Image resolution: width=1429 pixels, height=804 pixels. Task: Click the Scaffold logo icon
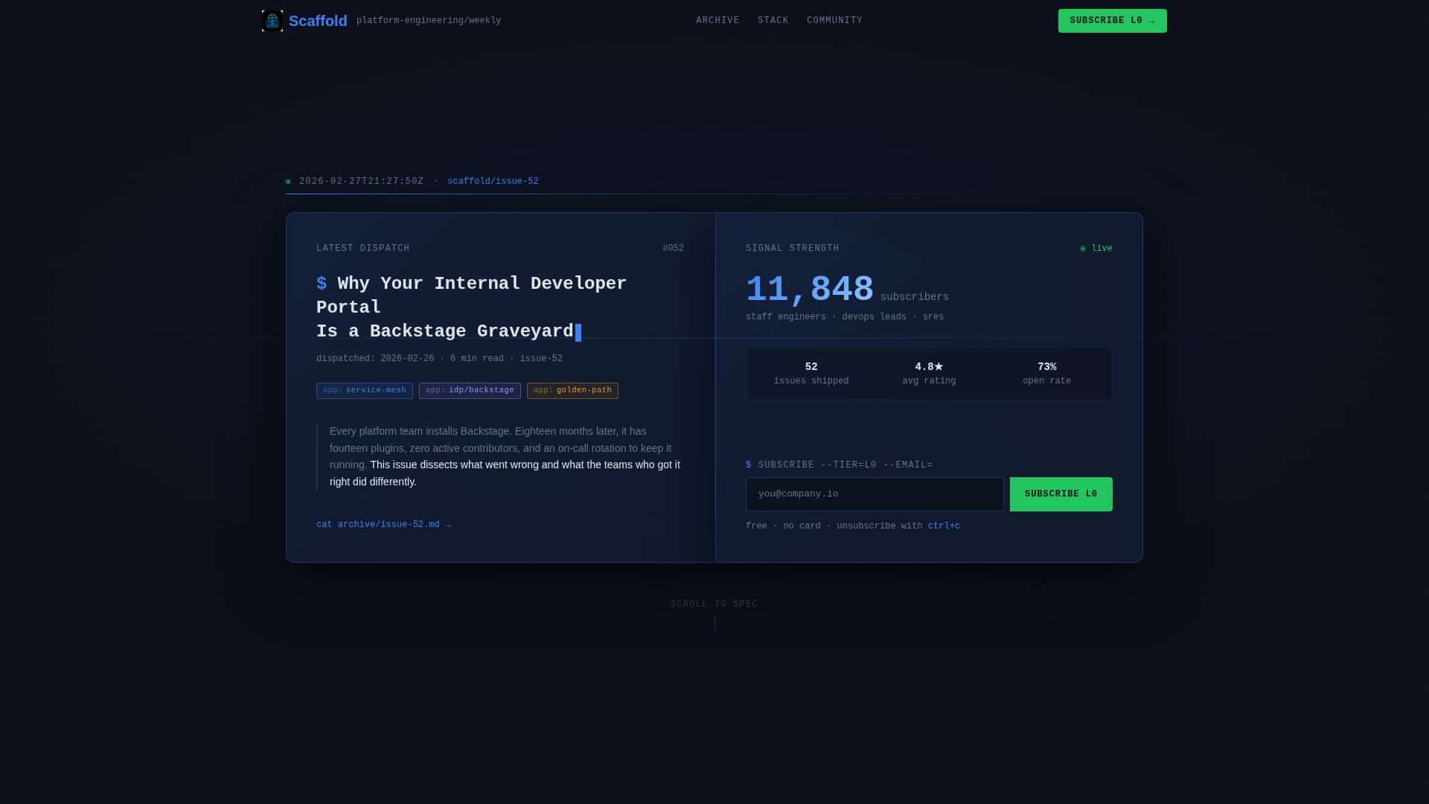[x=272, y=21]
